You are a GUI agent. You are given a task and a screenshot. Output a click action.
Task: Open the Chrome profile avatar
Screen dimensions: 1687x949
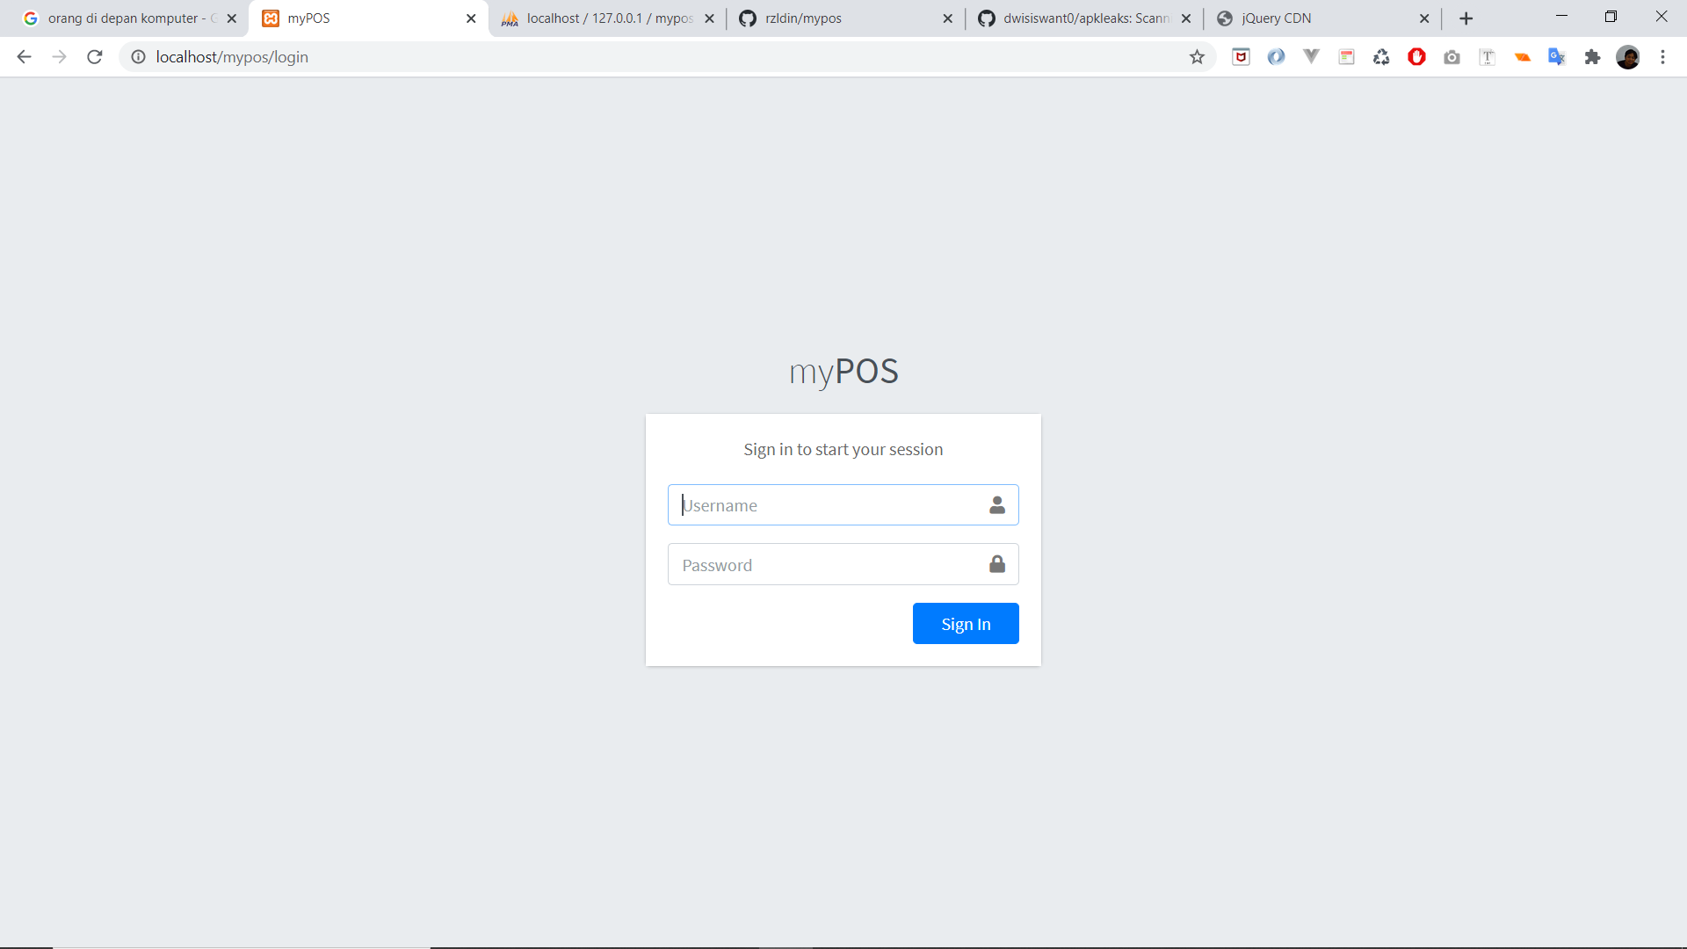(x=1630, y=56)
